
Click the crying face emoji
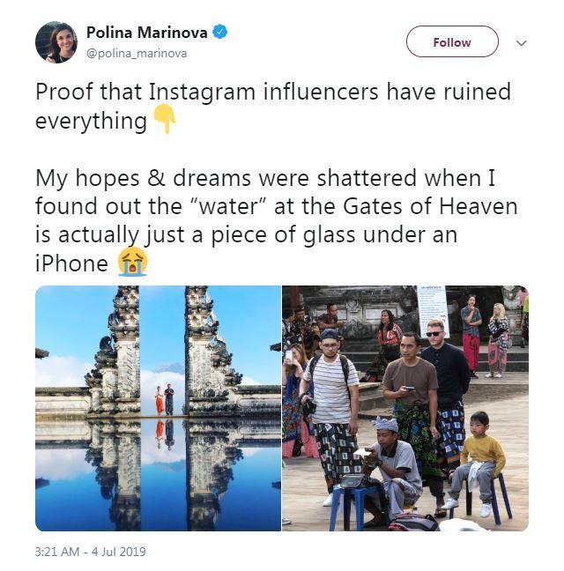[x=132, y=262]
